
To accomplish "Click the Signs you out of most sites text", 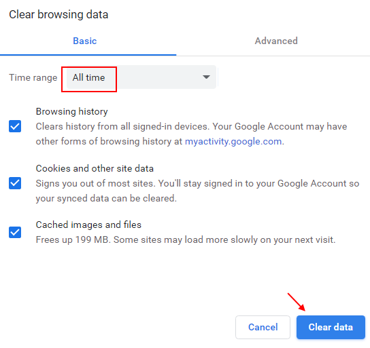I will pos(197,191).
